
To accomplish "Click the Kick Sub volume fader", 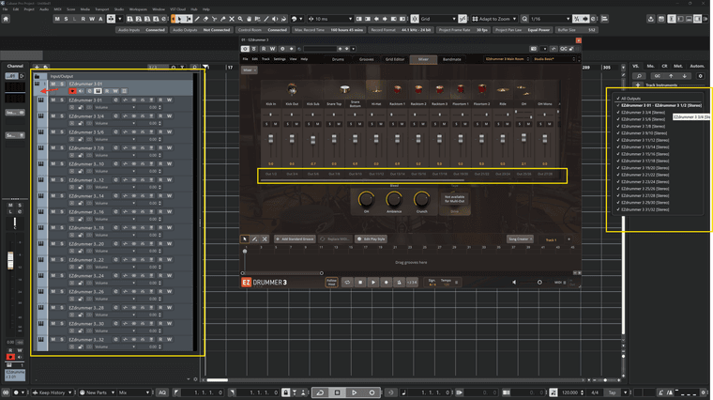I will point(312,140).
